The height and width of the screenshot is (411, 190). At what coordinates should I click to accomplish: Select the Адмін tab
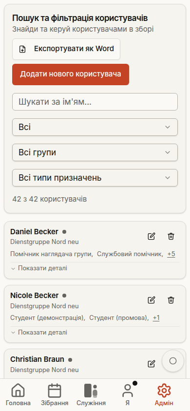point(164,395)
